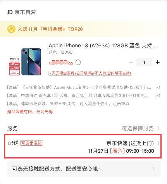Open 7天无理由退货 policy tag
167x184 pixels.
click(90, 73)
